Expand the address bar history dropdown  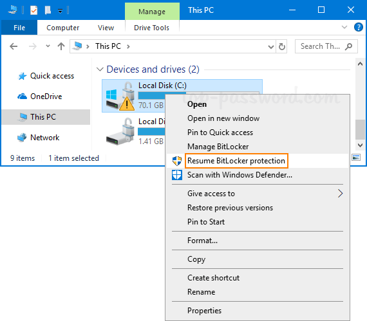271,47
